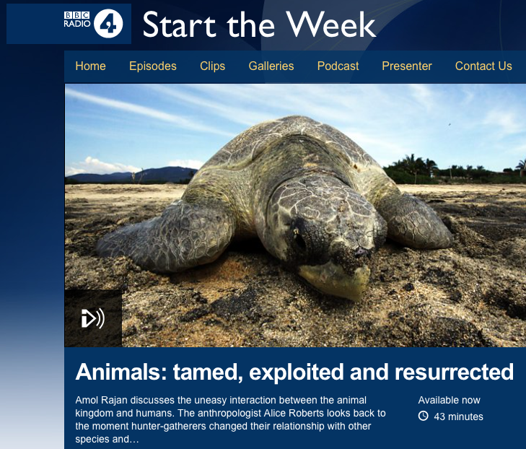Click the truncated text ending 'species and…'
The width and height of the screenshot is (526, 449).
(107, 439)
